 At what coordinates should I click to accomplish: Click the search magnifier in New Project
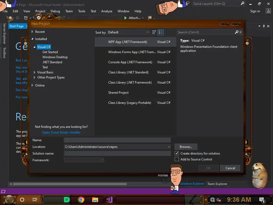[x=236, y=32]
